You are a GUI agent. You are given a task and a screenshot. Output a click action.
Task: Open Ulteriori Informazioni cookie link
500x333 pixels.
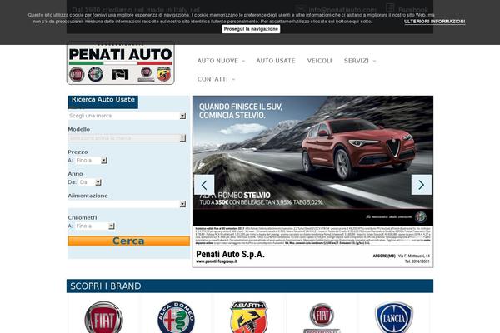pyautogui.click(x=435, y=22)
